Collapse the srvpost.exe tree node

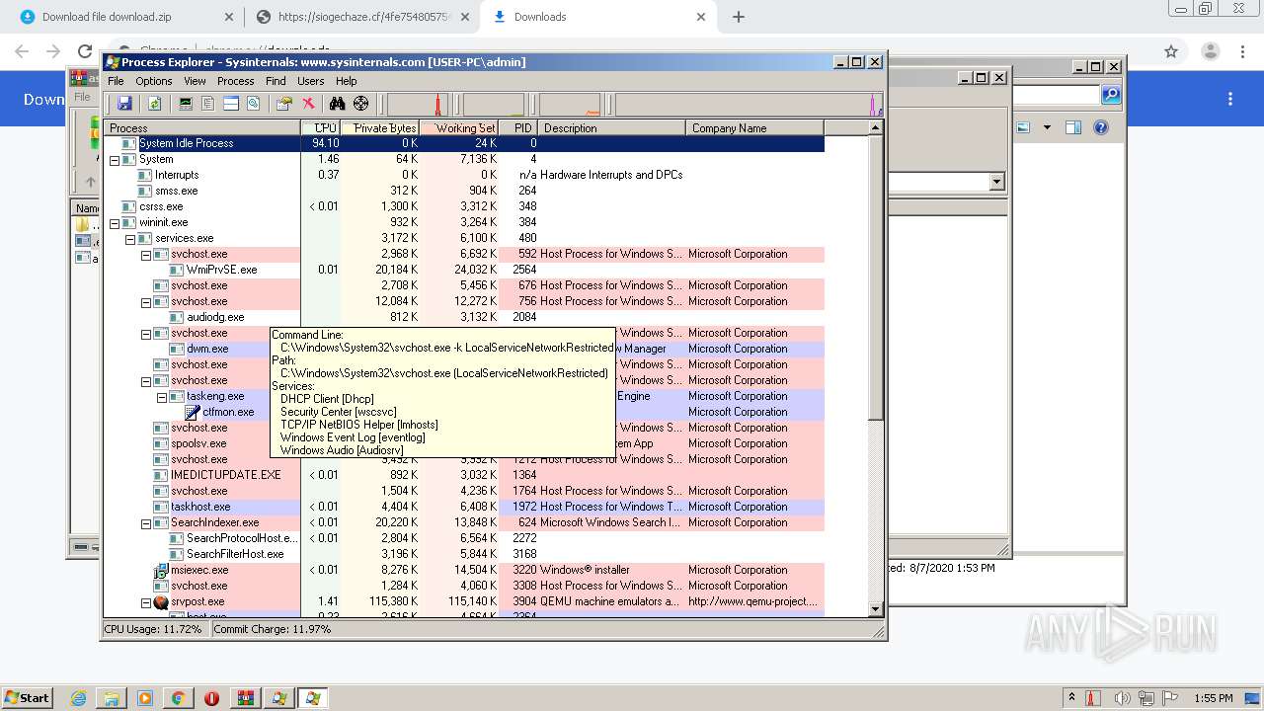(x=146, y=601)
